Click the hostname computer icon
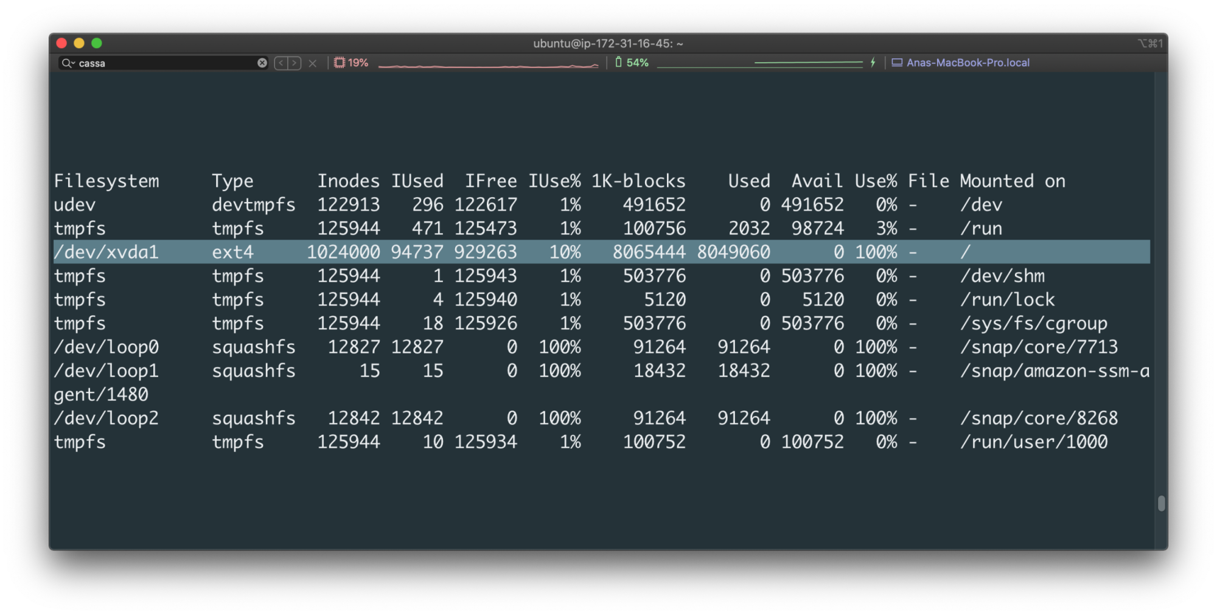 [x=897, y=63]
